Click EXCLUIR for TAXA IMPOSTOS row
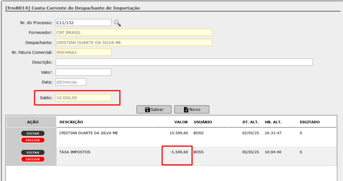 33,159
